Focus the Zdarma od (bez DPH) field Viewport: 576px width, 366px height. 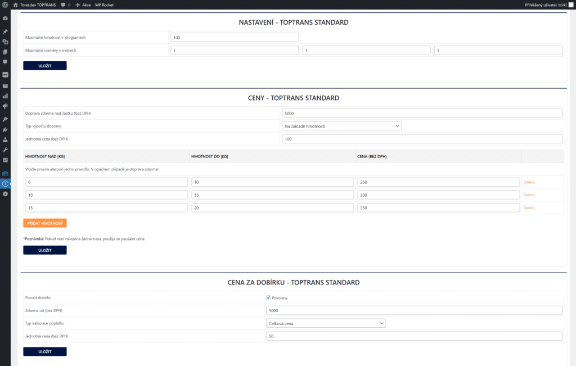pyautogui.click(x=414, y=310)
